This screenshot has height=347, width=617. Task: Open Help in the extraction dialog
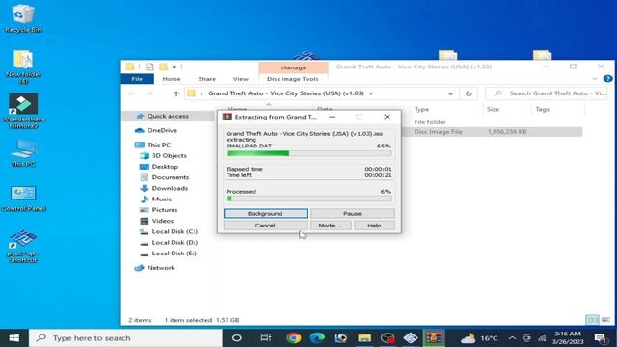[x=374, y=226]
